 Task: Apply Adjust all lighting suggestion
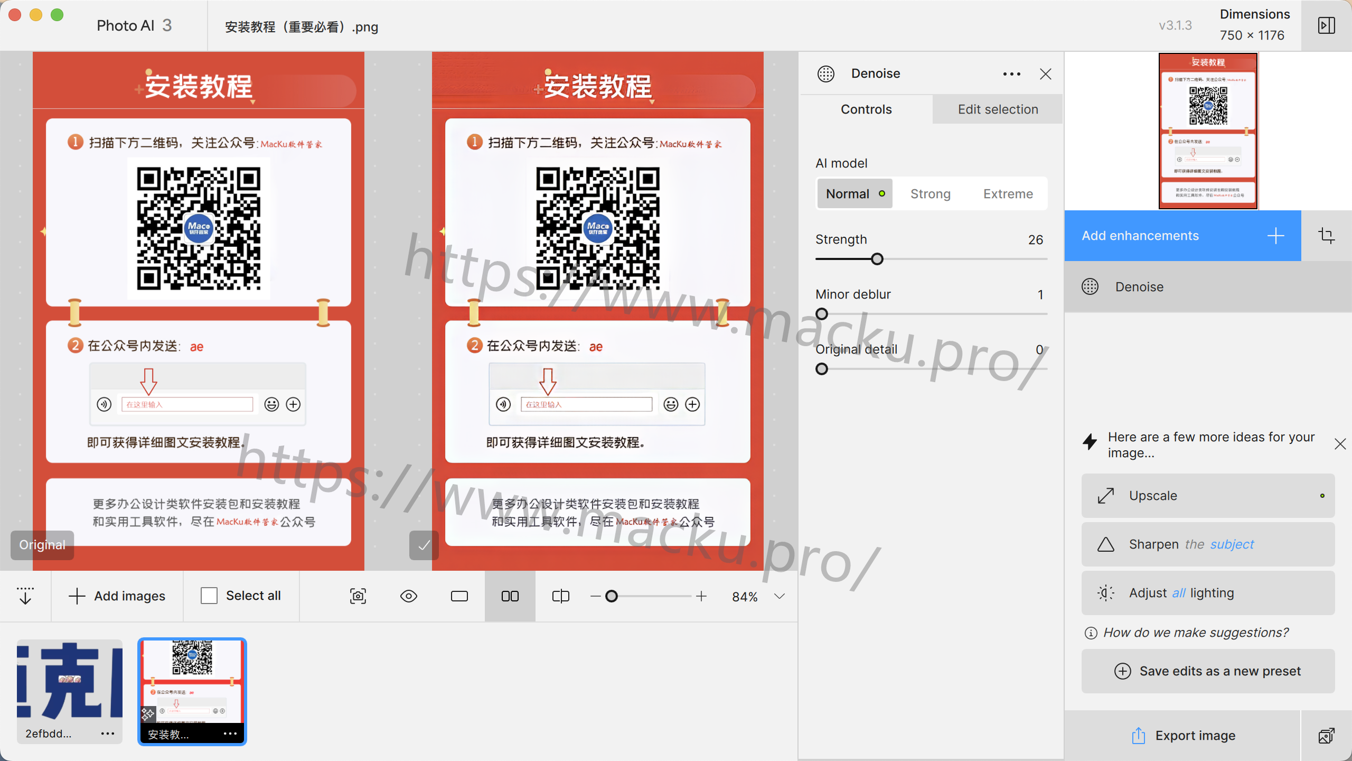tap(1208, 593)
